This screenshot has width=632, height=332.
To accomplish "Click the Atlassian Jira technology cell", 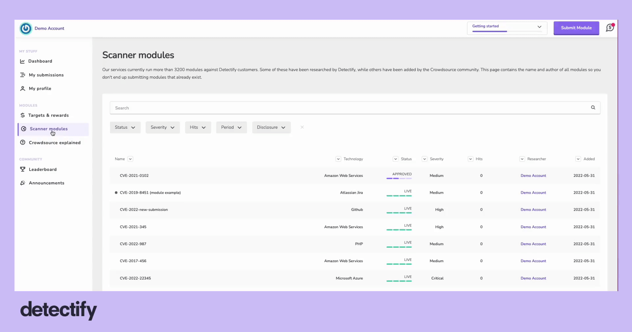I will 351,193.
